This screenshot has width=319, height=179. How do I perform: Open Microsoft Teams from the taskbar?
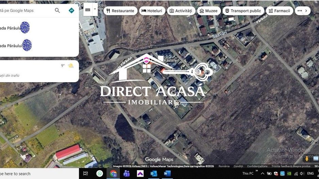[x=127, y=174]
